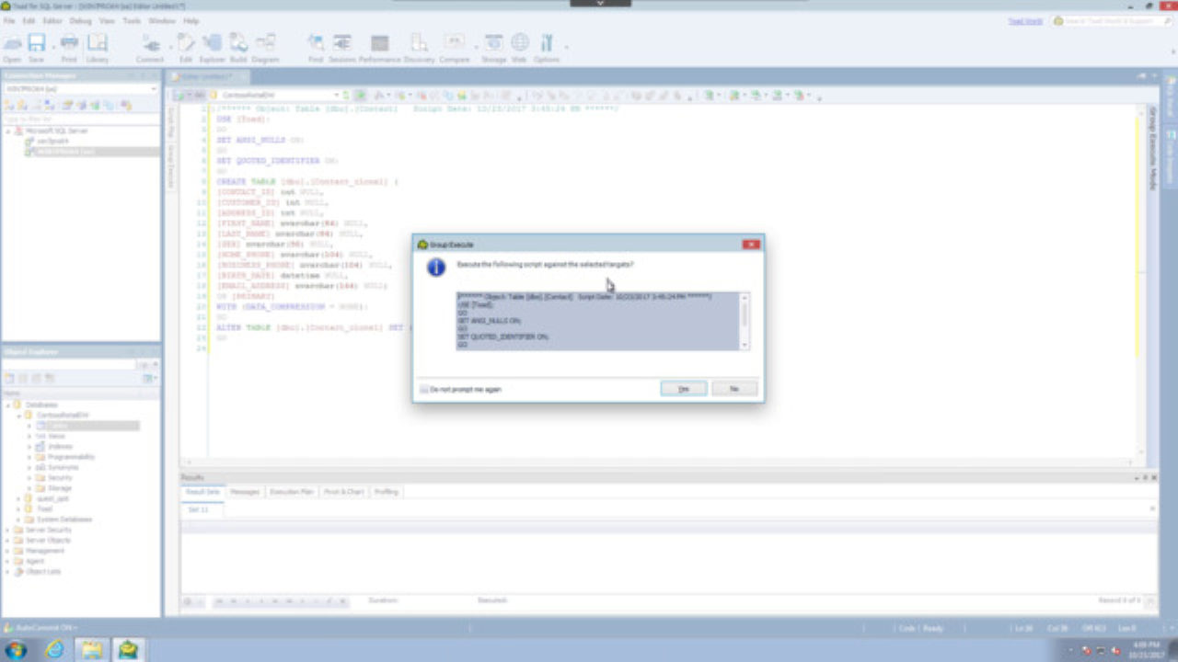
Task: Check the Do not prompt me again box
Action: pyautogui.click(x=424, y=389)
